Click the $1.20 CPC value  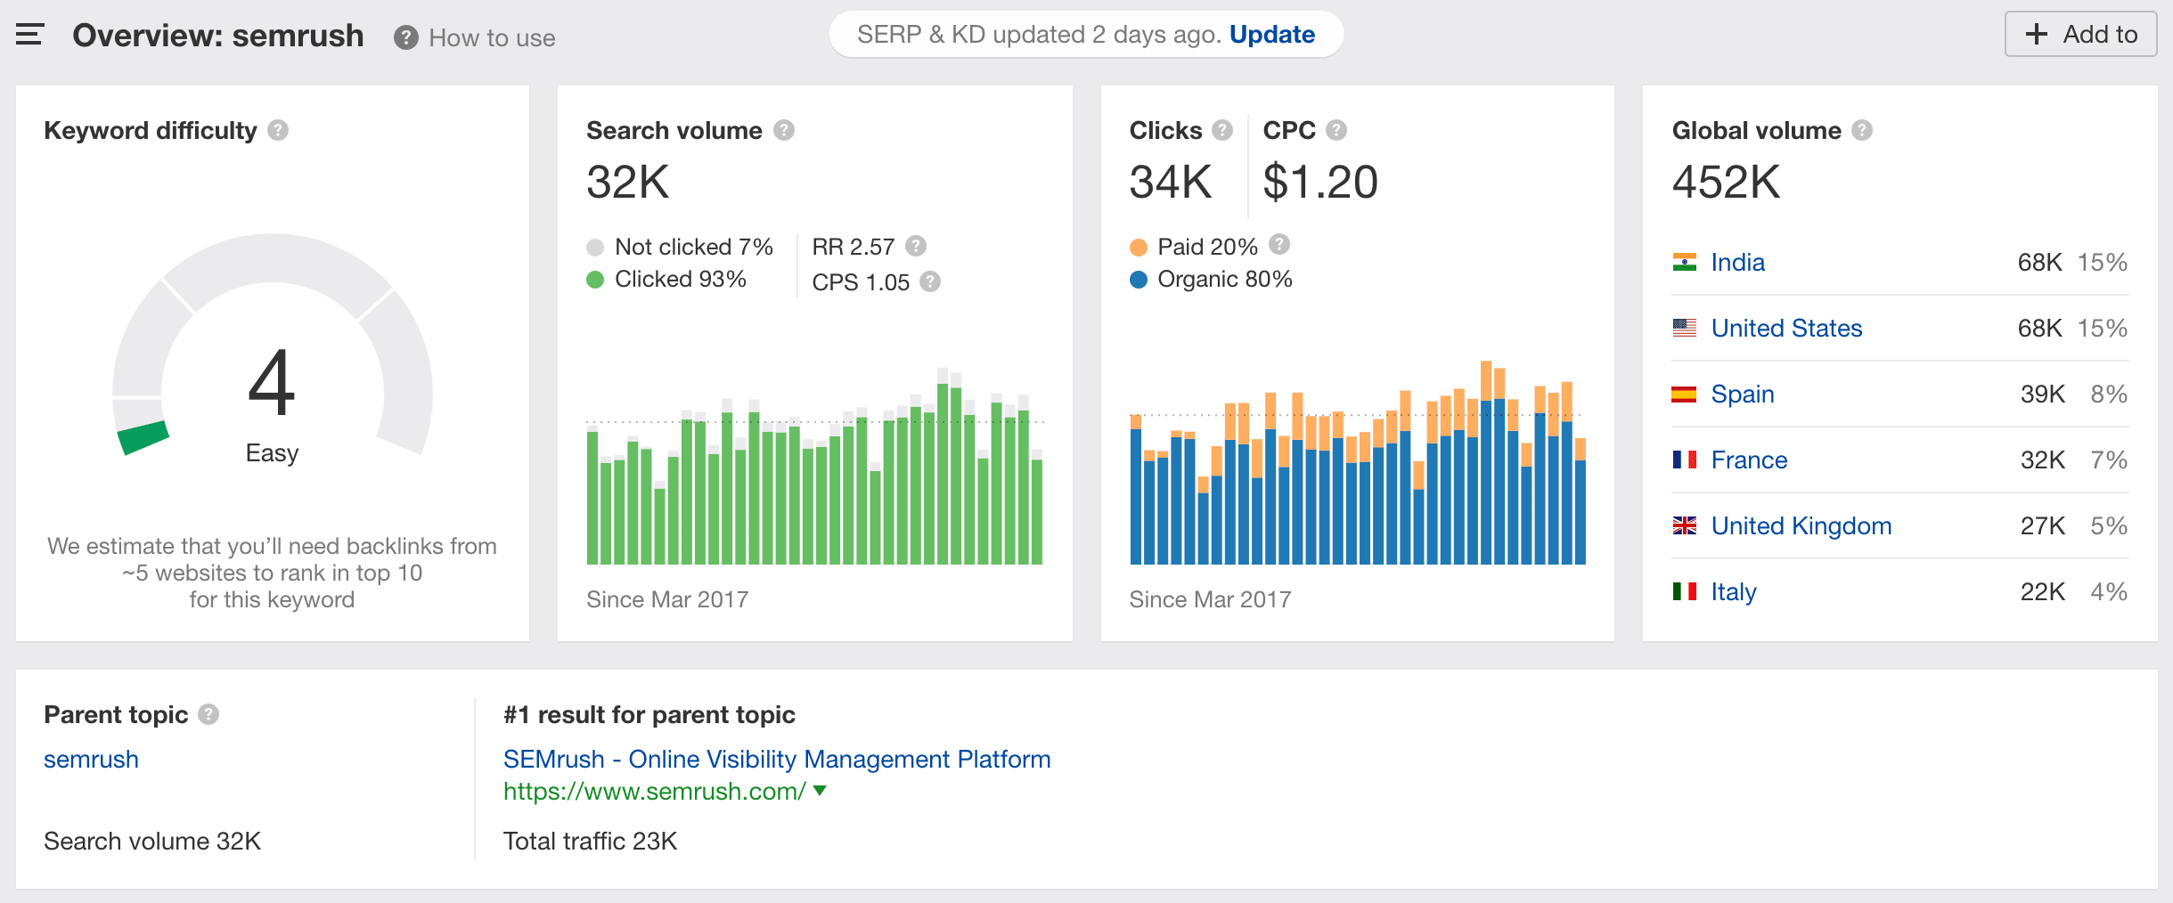[x=1320, y=183]
